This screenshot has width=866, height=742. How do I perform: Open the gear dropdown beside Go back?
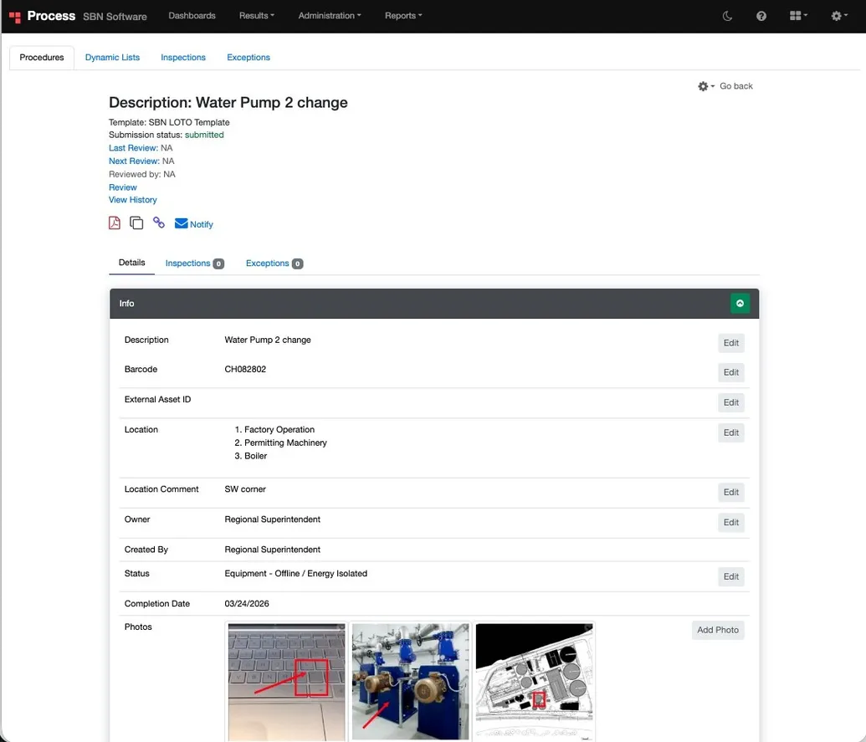point(706,86)
